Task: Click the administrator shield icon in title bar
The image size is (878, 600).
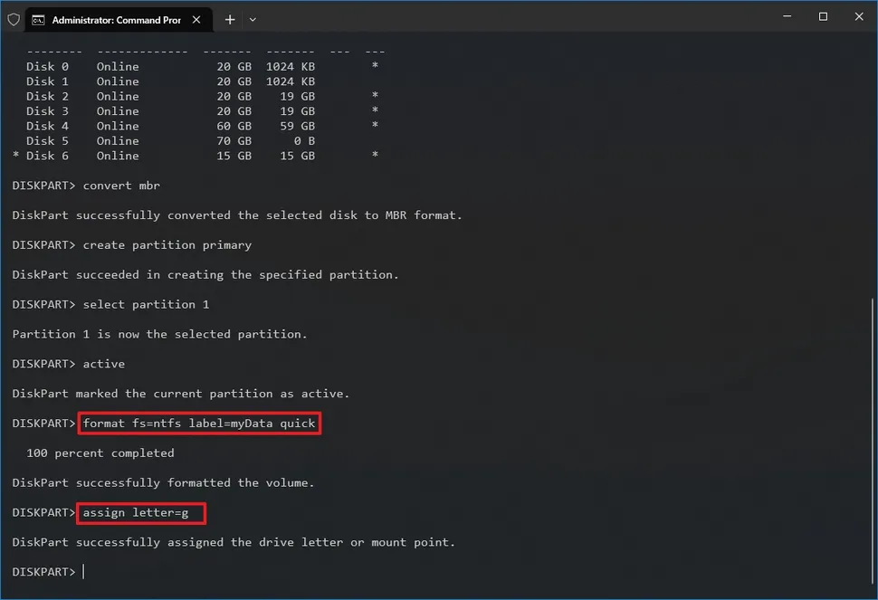Action: coord(14,19)
